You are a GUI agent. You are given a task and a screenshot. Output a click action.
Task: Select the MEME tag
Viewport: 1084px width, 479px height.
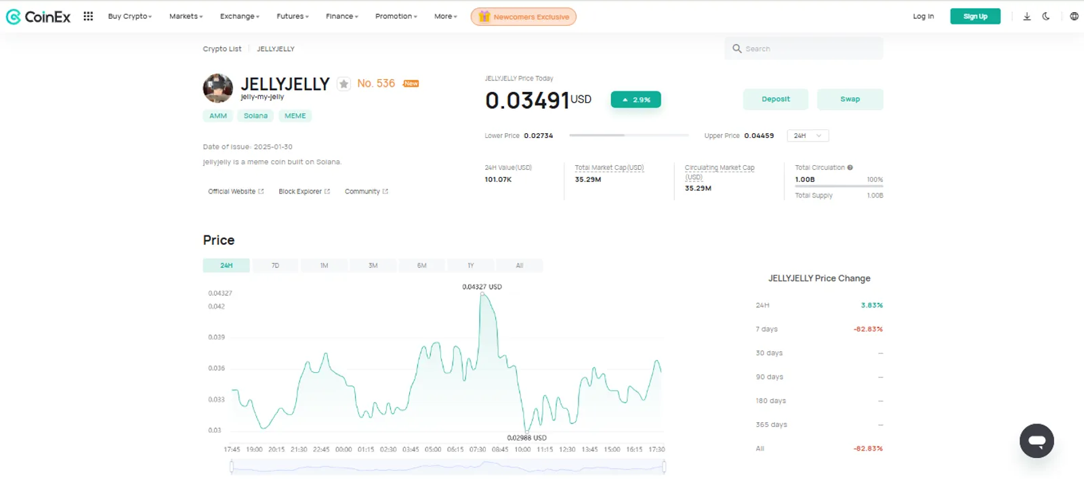coord(295,116)
